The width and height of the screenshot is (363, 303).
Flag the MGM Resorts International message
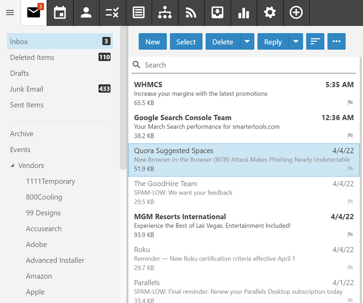point(350,235)
